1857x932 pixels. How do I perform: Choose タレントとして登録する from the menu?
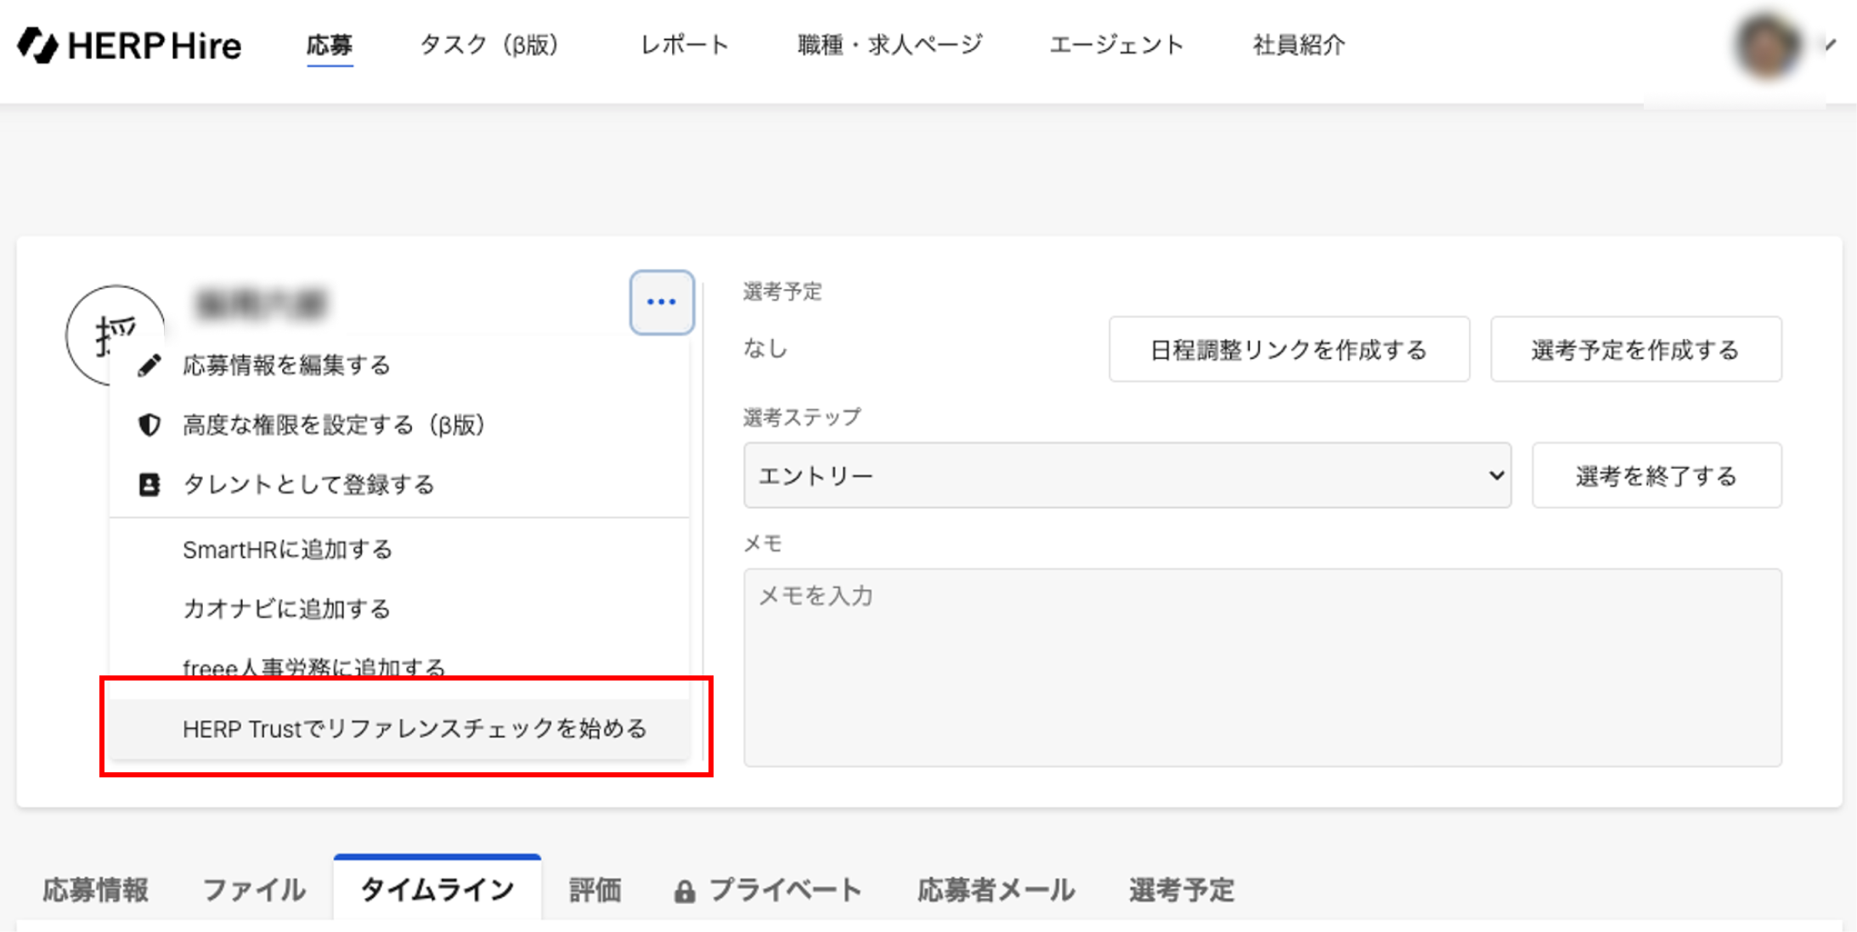point(399,484)
